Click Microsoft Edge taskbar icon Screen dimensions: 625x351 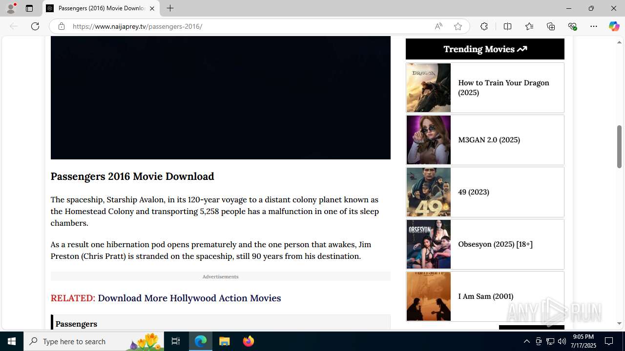(201, 341)
